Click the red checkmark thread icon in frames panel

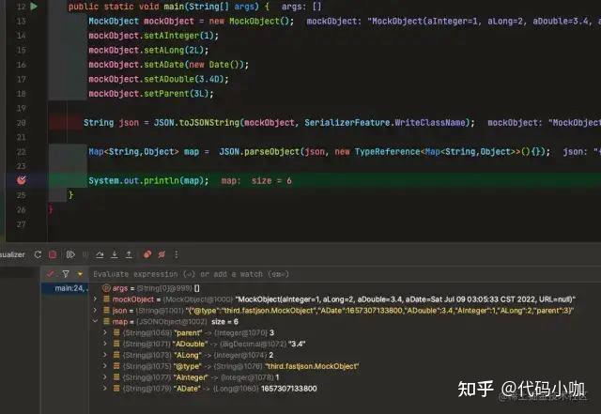pos(50,274)
